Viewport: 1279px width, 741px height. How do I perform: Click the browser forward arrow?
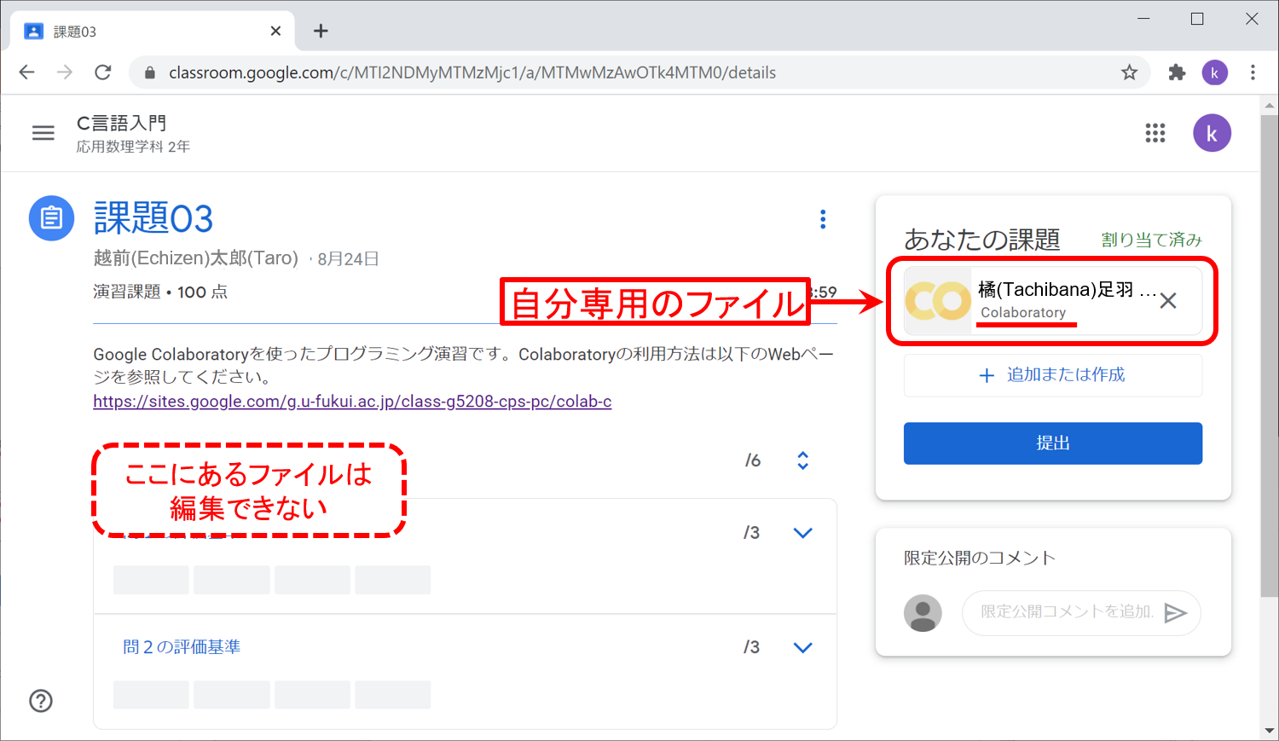[65, 72]
